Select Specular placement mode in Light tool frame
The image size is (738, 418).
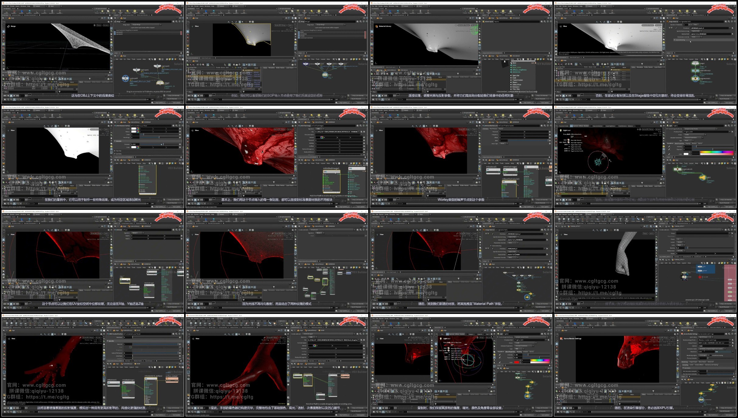pyautogui.click(x=576, y=126)
